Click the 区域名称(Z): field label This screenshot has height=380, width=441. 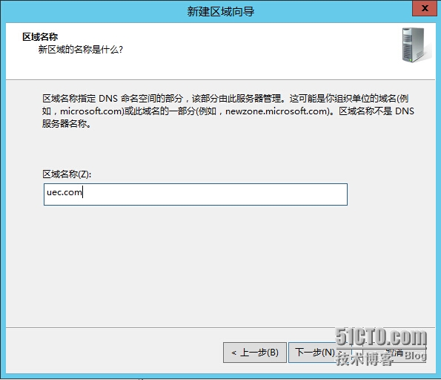coord(67,174)
